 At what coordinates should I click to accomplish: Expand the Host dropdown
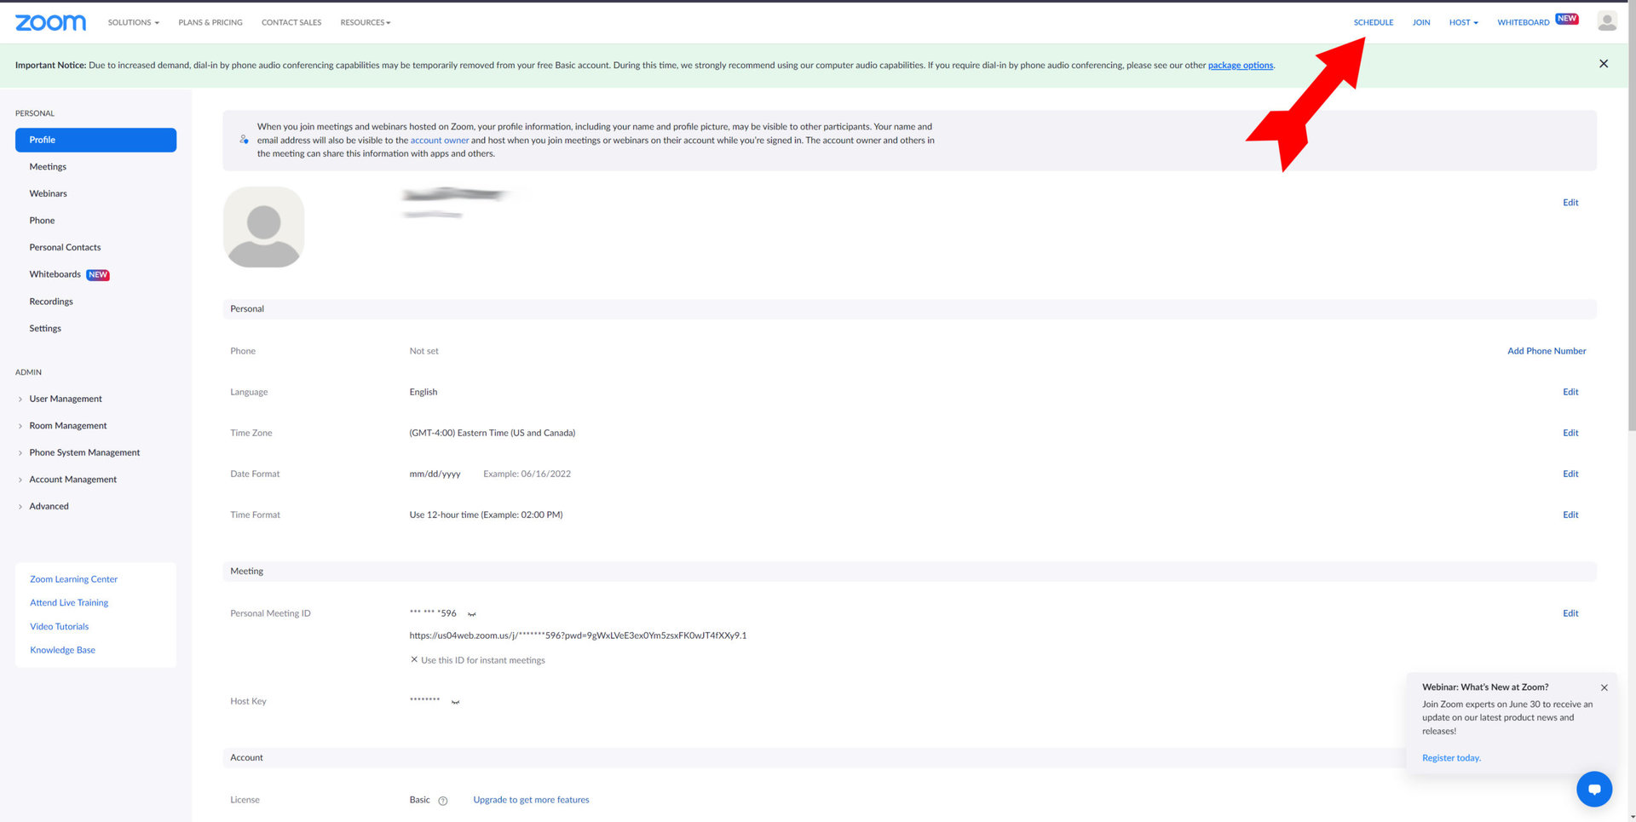click(x=1463, y=22)
